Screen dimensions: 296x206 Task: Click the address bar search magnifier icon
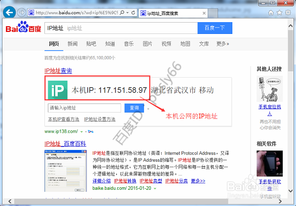pos(122,13)
